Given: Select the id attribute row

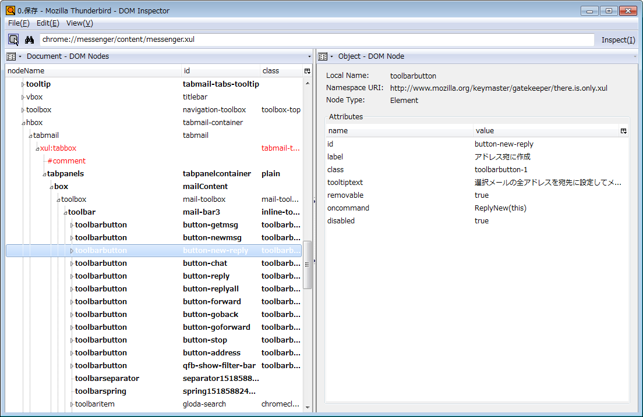Looking at the screenshot, I should coord(477,144).
